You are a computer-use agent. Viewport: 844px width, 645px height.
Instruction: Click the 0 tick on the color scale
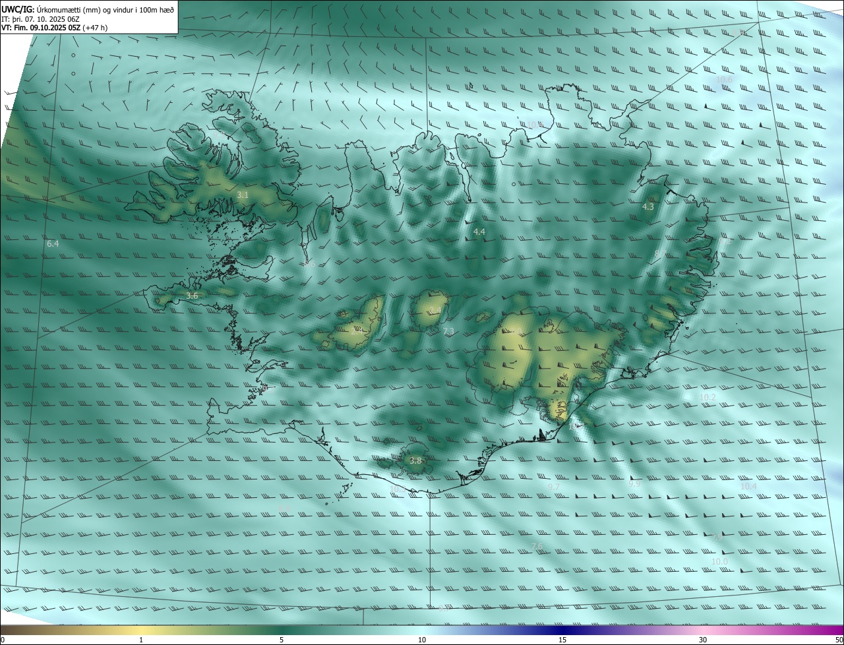[x=3, y=640]
